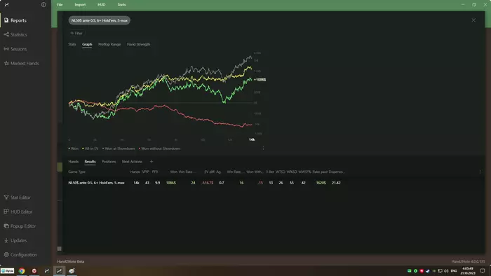Toggle Won at Showdown line in legend
The height and width of the screenshot is (276, 491).
tap(119, 149)
